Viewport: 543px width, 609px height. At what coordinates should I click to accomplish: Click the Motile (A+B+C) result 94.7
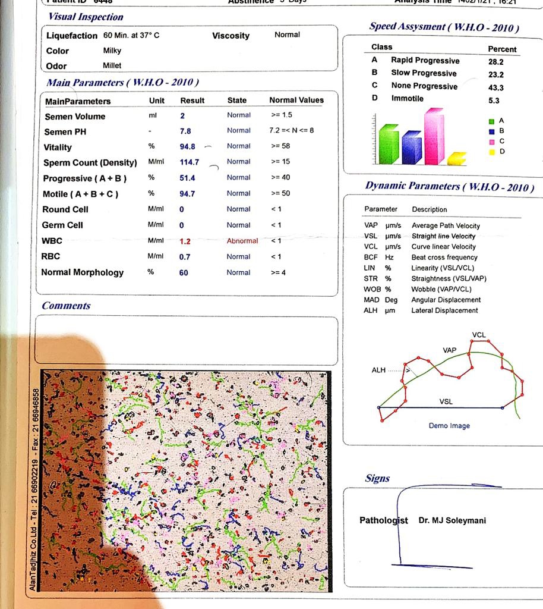[187, 194]
